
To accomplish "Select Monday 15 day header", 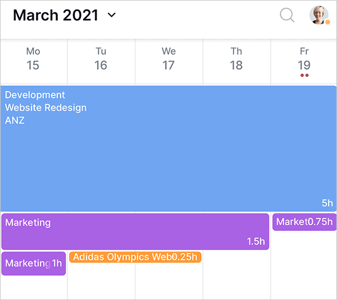I will click(33, 59).
